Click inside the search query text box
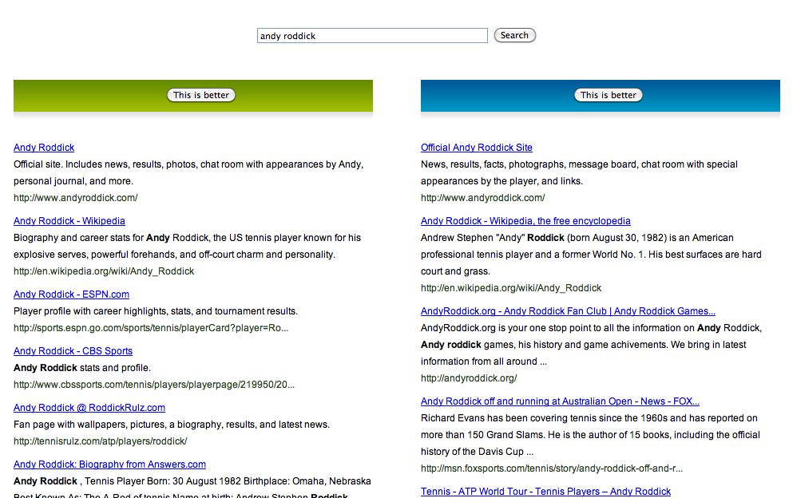Viewport: 793px width, 498px height. pyautogui.click(x=371, y=35)
